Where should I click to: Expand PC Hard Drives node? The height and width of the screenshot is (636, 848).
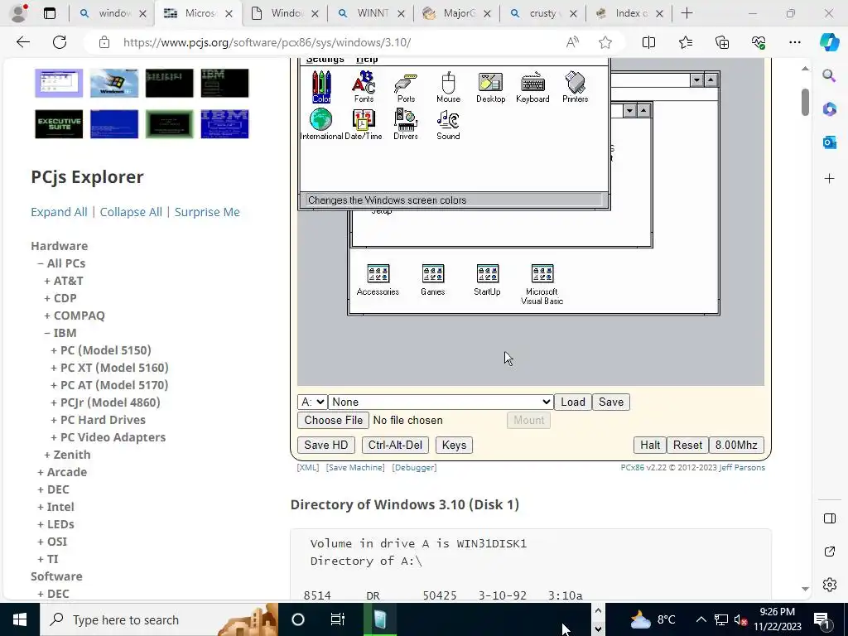coord(54,420)
